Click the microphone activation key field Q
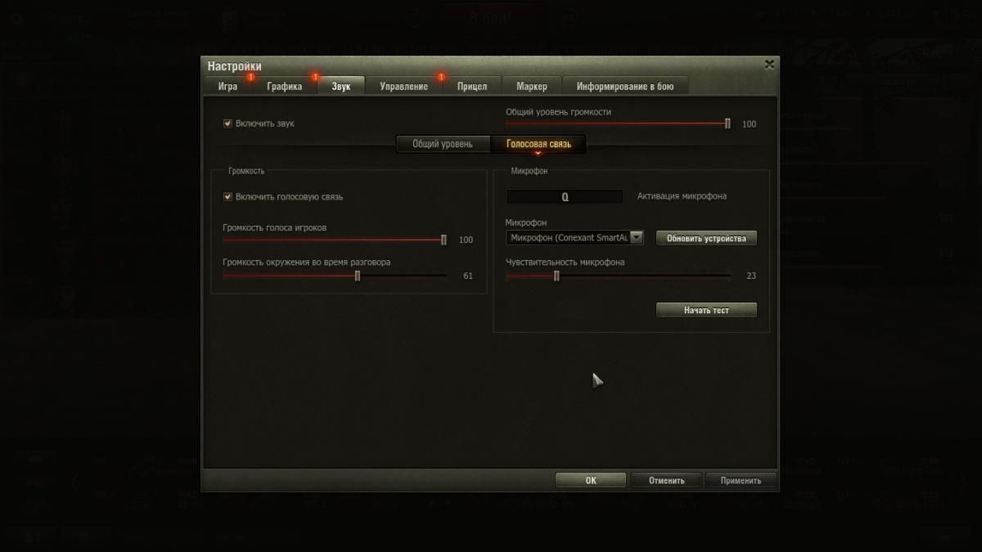 pos(565,197)
